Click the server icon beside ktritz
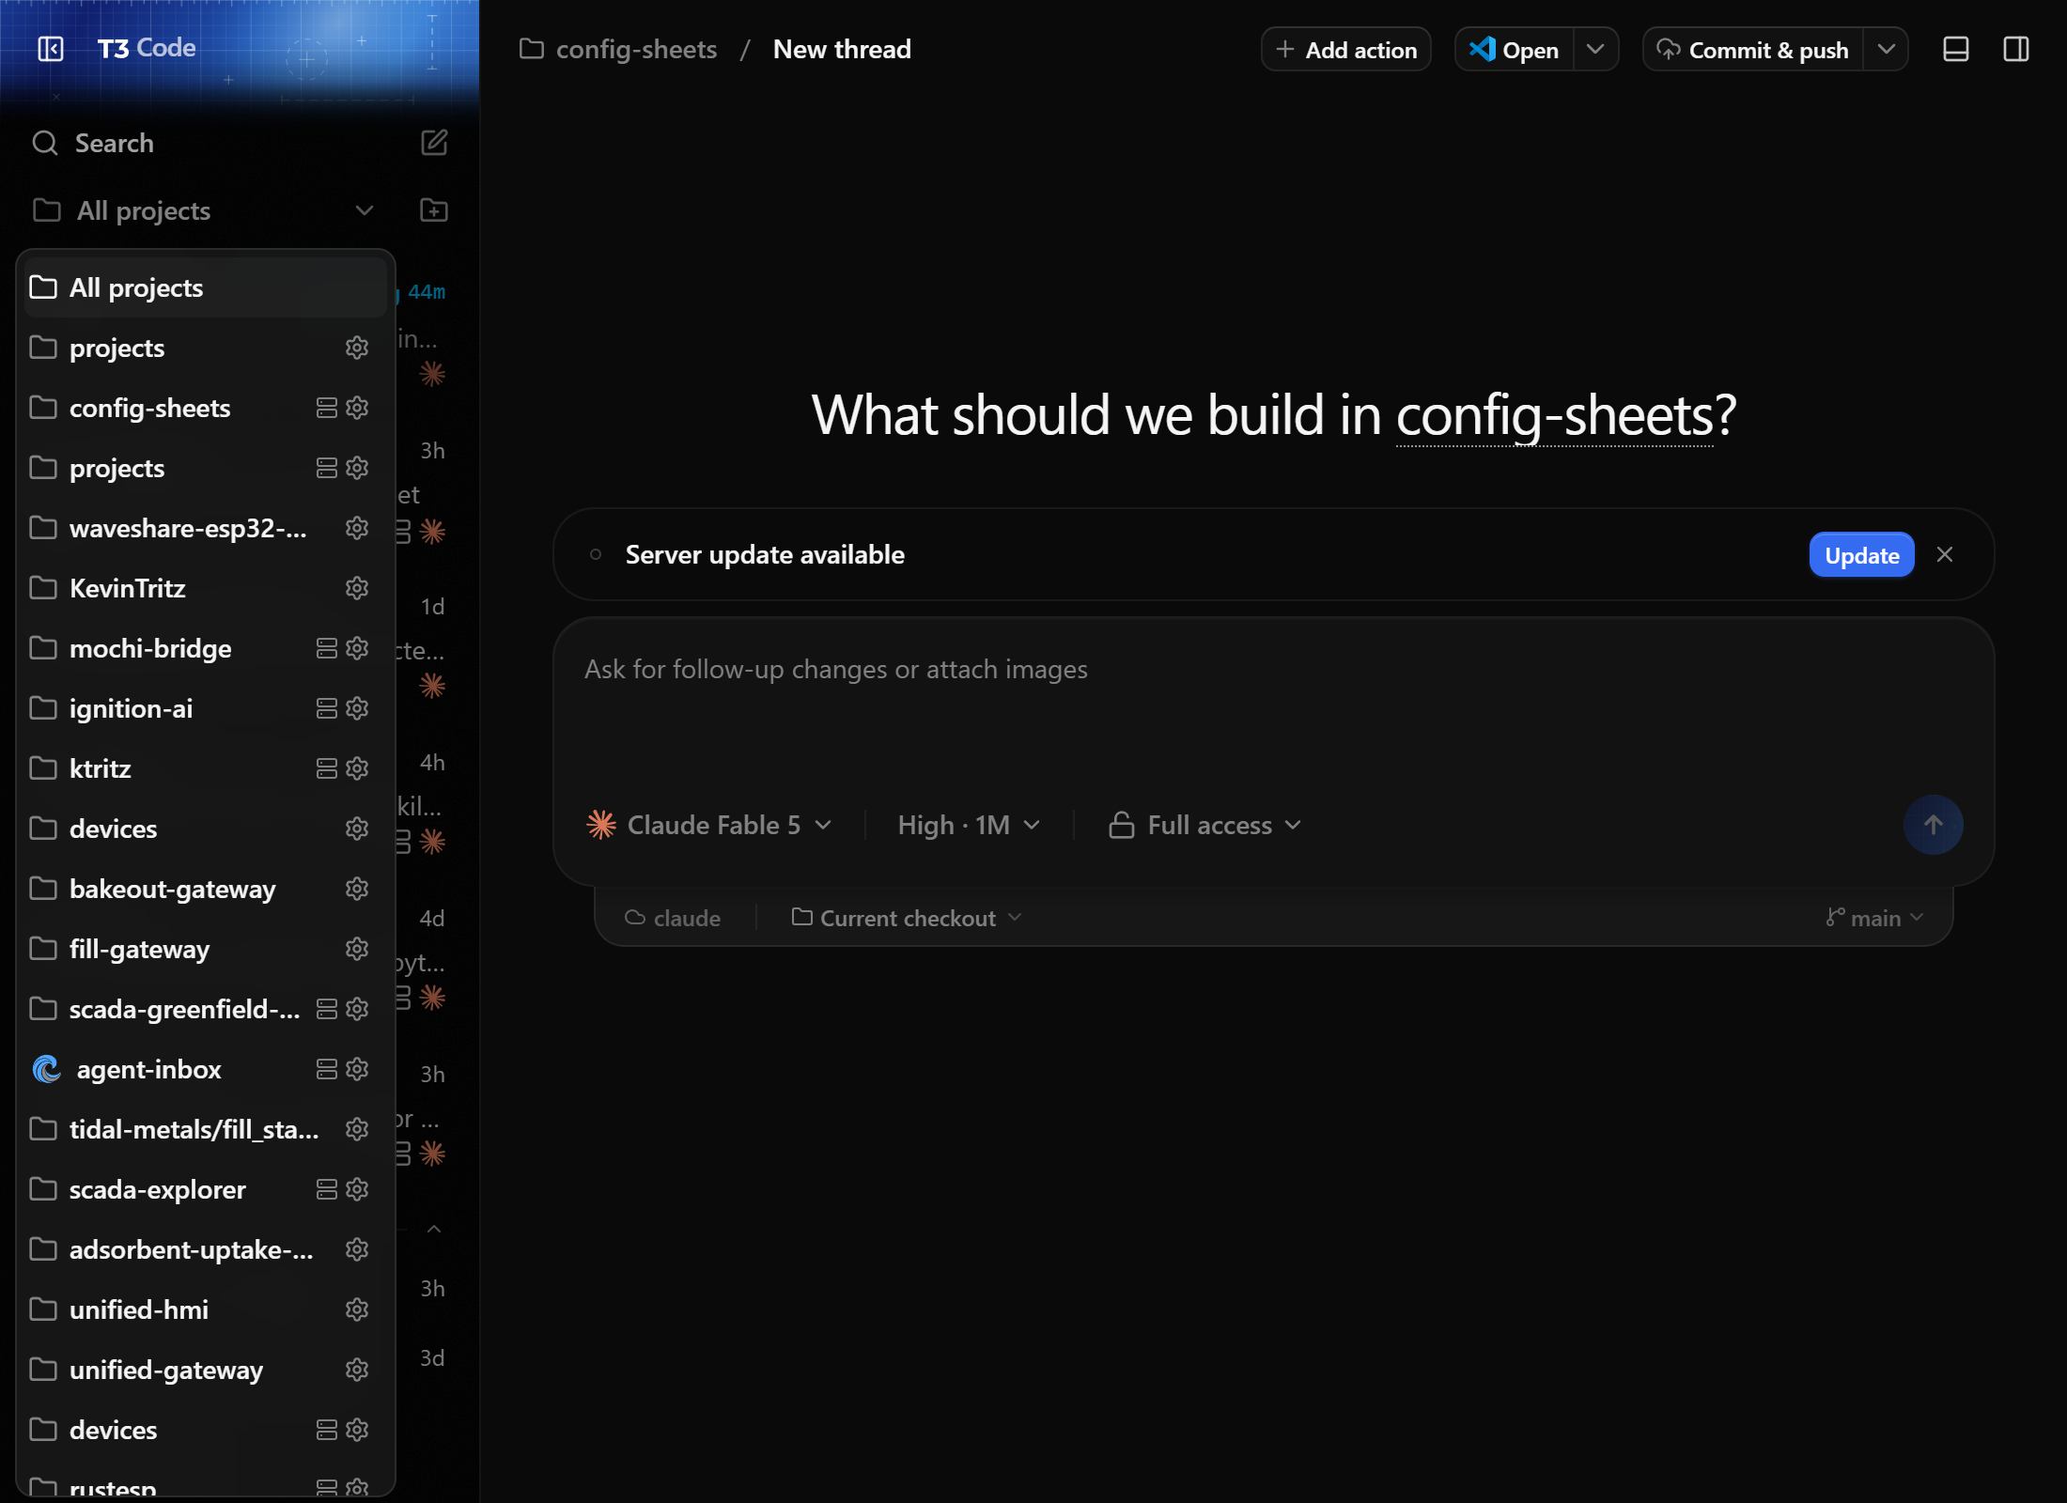 [327, 768]
